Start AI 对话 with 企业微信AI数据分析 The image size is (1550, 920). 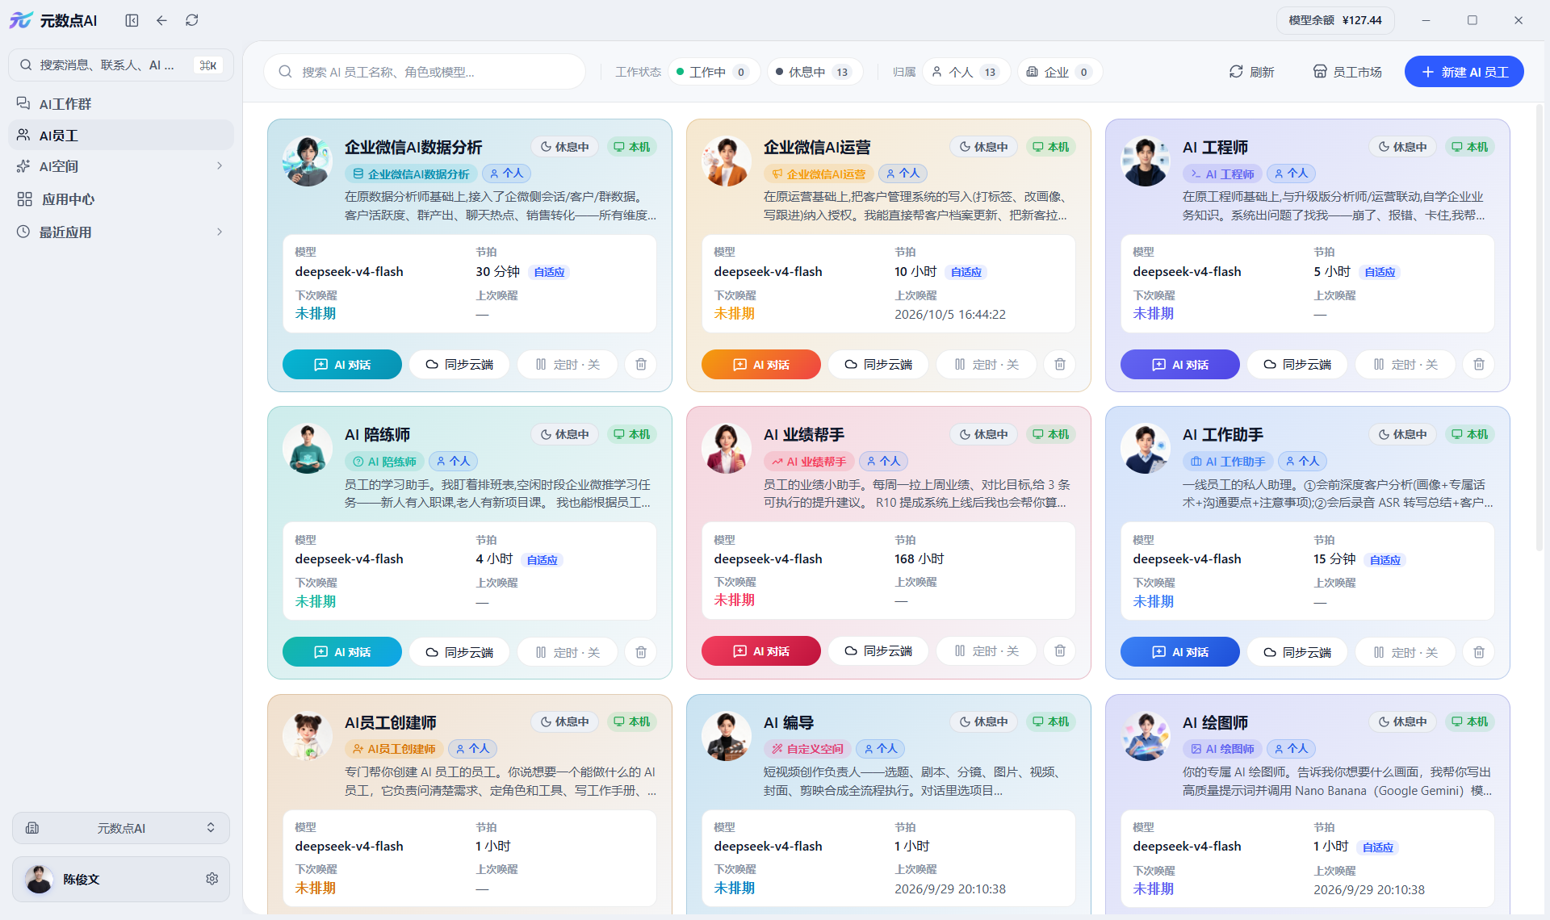[342, 365]
